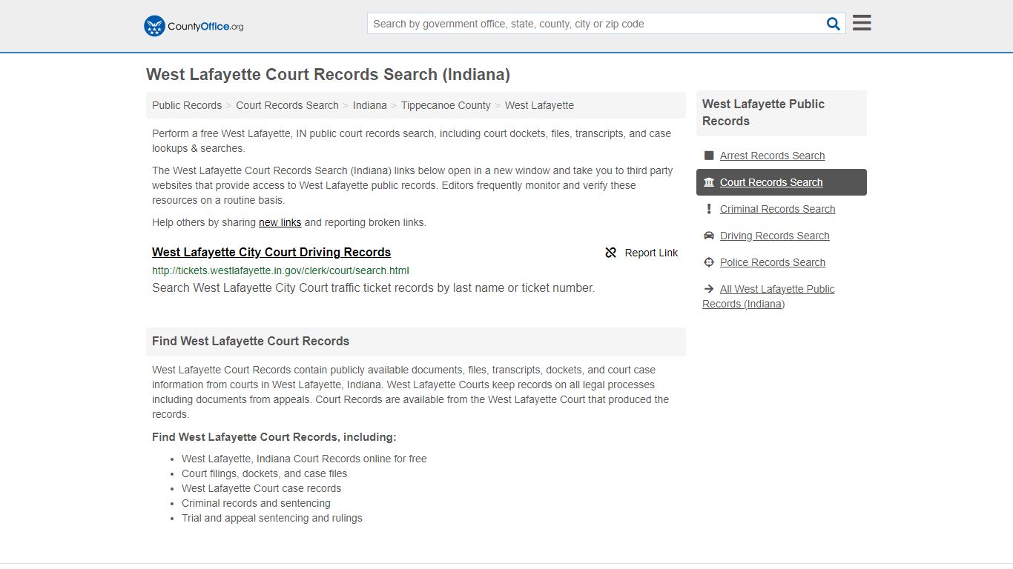Click the courthouse icon beside Court Records Search

pyautogui.click(x=709, y=182)
